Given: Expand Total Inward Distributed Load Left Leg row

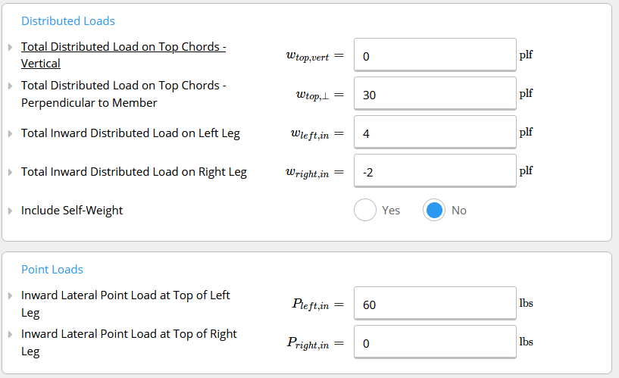Looking at the screenshot, I should tap(10, 133).
